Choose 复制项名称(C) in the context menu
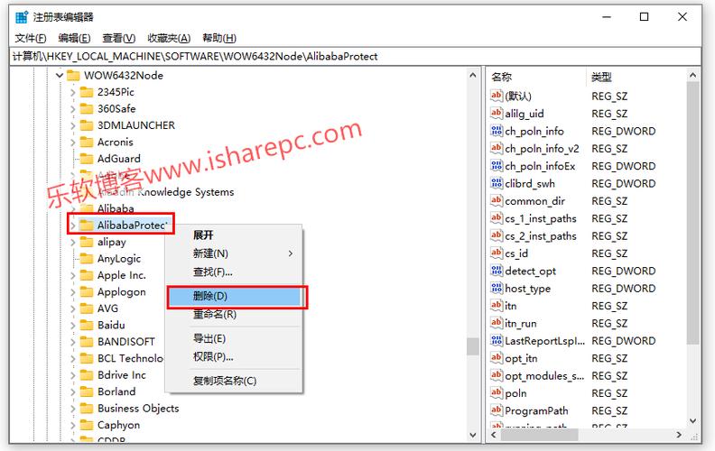 click(x=235, y=381)
